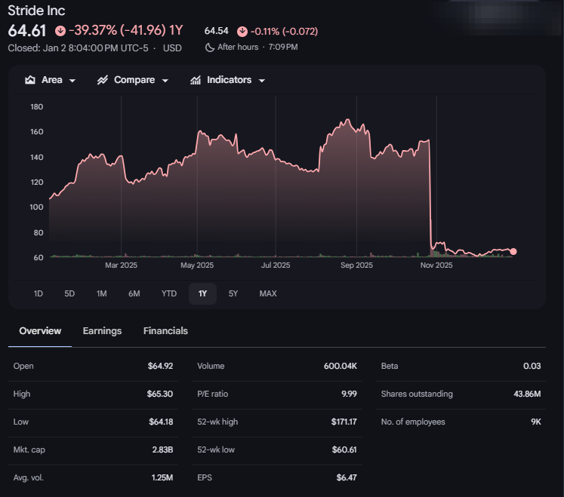The image size is (564, 497).
Task: Select the 1D time range
Action: pyautogui.click(x=38, y=293)
